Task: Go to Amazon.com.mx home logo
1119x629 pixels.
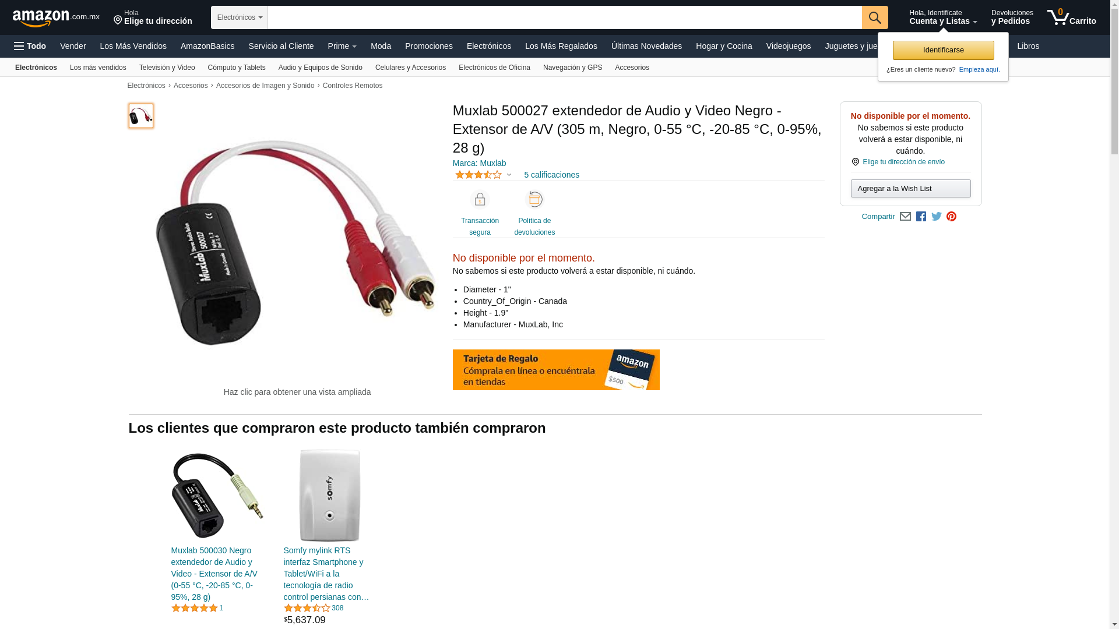Action: (x=56, y=17)
